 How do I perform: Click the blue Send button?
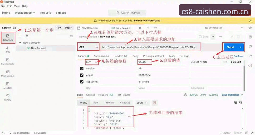(x=231, y=47)
